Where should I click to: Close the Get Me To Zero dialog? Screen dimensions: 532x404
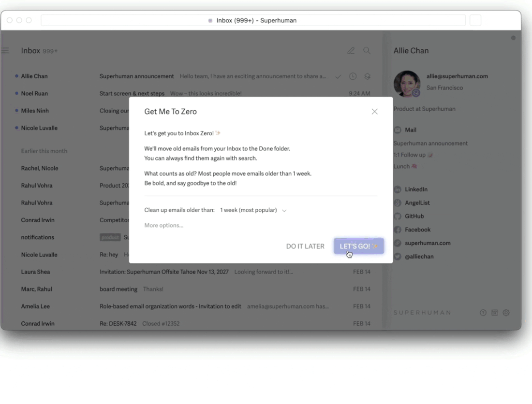coord(374,112)
